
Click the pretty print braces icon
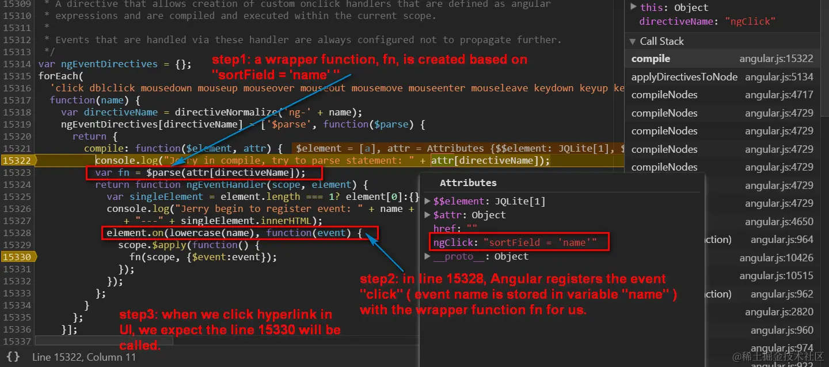13,357
